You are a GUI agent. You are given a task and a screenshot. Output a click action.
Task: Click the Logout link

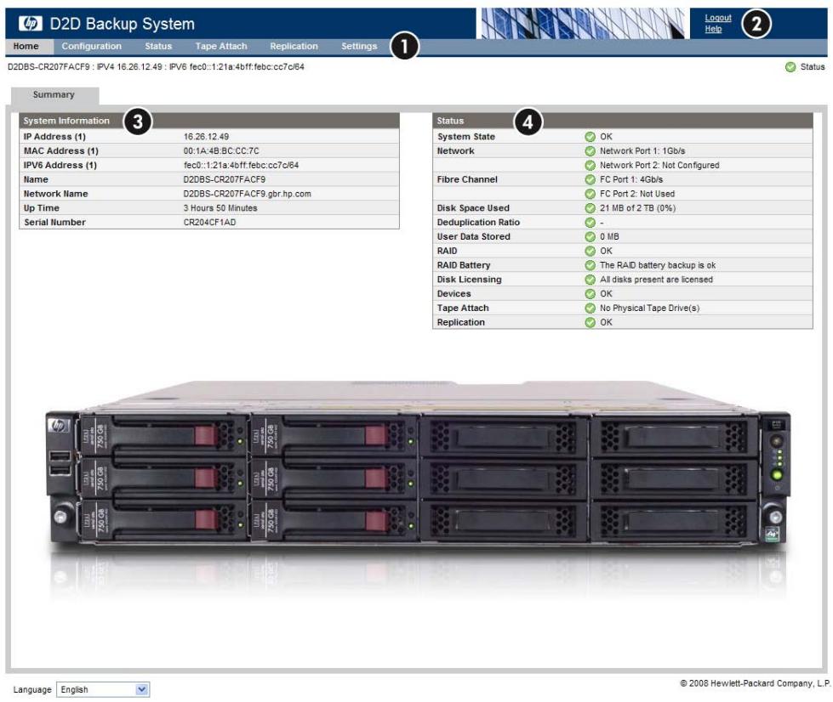(718, 18)
